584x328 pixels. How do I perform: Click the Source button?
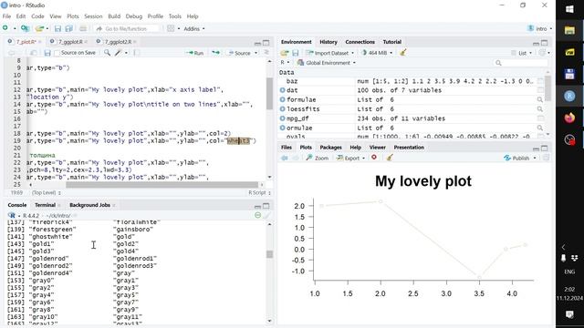(x=239, y=53)
